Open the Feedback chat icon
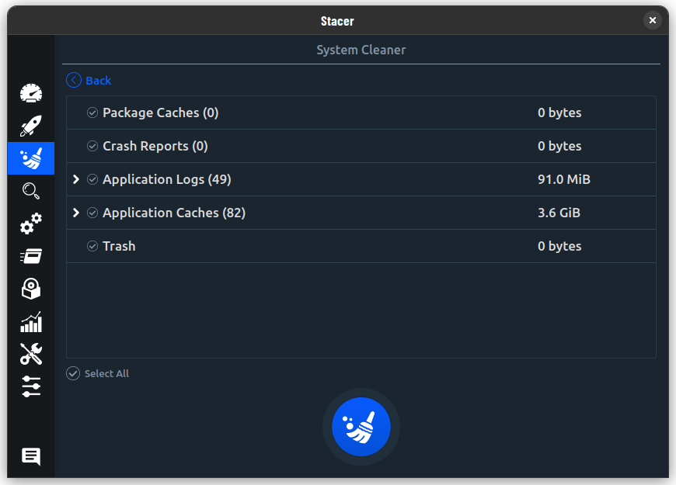Screen dimensions: 676x485 (x=31, y=456)
